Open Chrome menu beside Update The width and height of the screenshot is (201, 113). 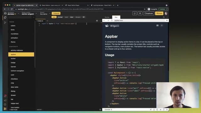[166, 9]
